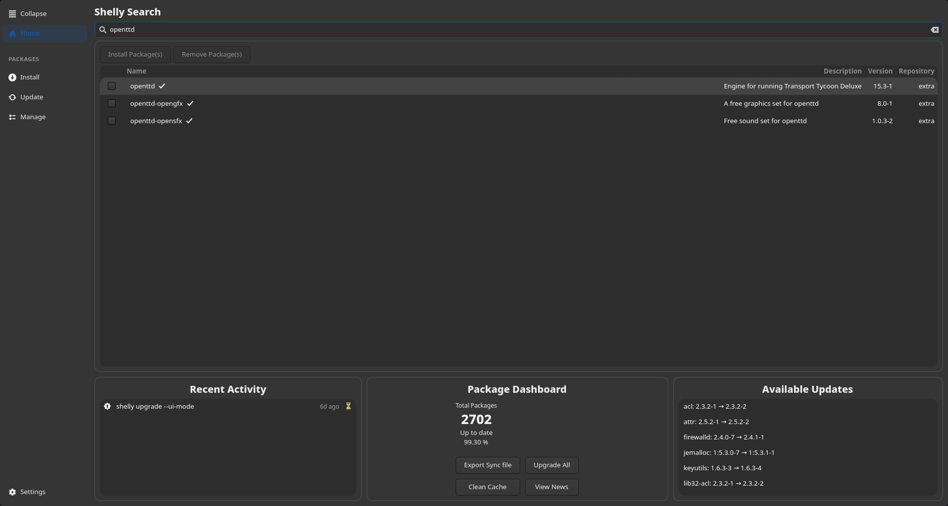The image size is (948, 506).
Task: Click installed checkmark beside openttd-opensfx
Action: point(189,121)
